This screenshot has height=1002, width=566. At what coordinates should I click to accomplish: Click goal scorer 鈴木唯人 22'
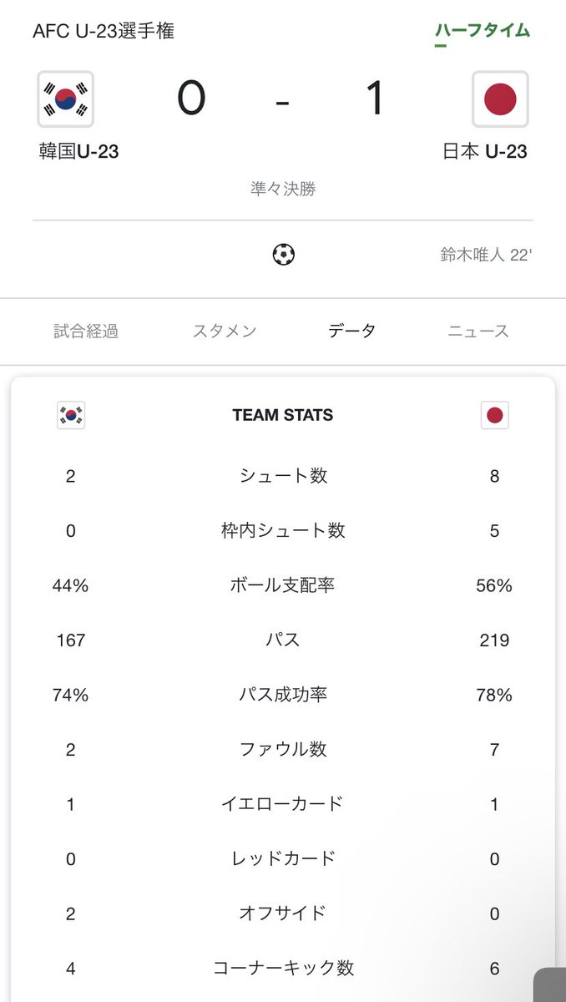486,255
